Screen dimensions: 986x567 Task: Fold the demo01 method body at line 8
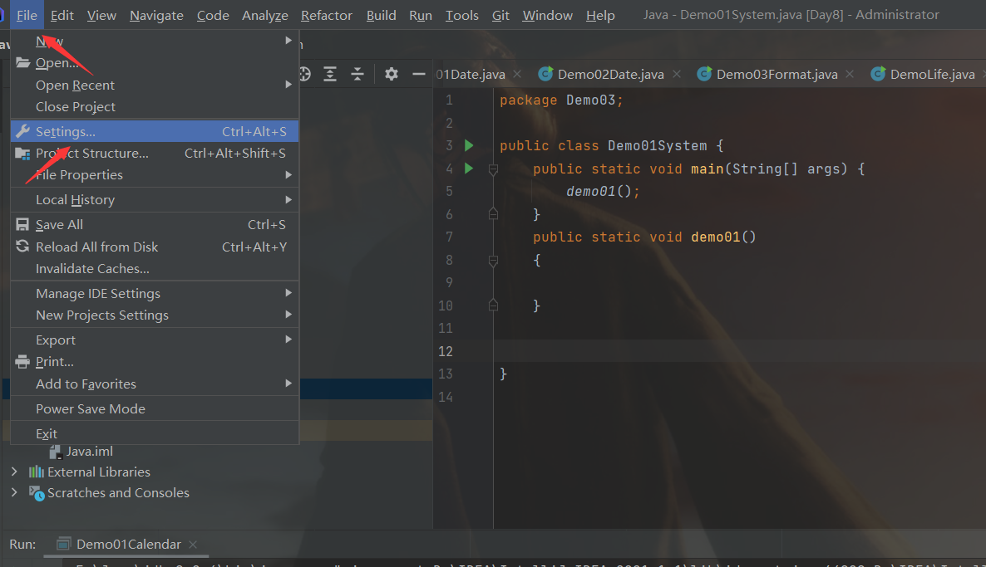pyautogui.click(x=493, y=260)
